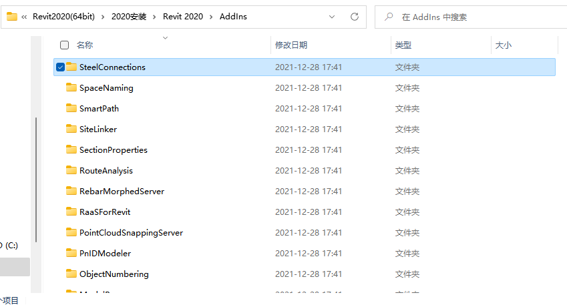
Task: Toggle the select-all checkbox in header
Action: 64,45
